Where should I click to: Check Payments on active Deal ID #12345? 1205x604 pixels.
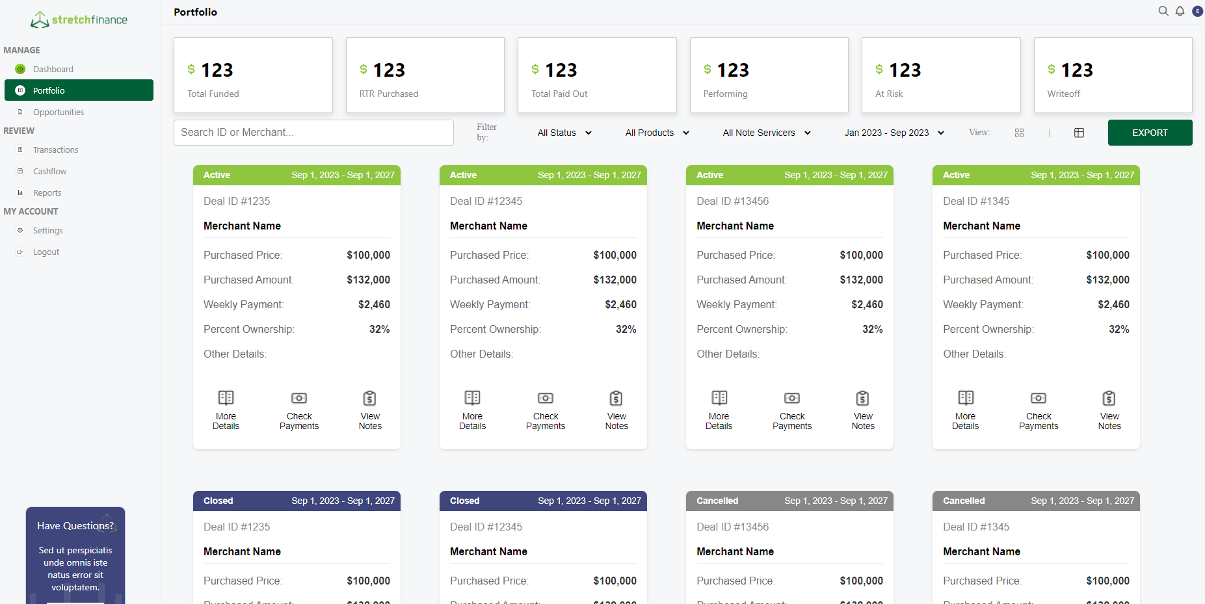tap(545, 410)
